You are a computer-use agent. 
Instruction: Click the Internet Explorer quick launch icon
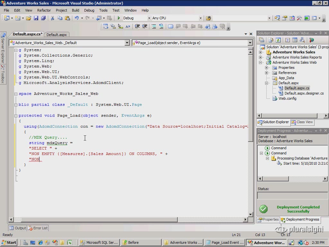tap(40, 242)
